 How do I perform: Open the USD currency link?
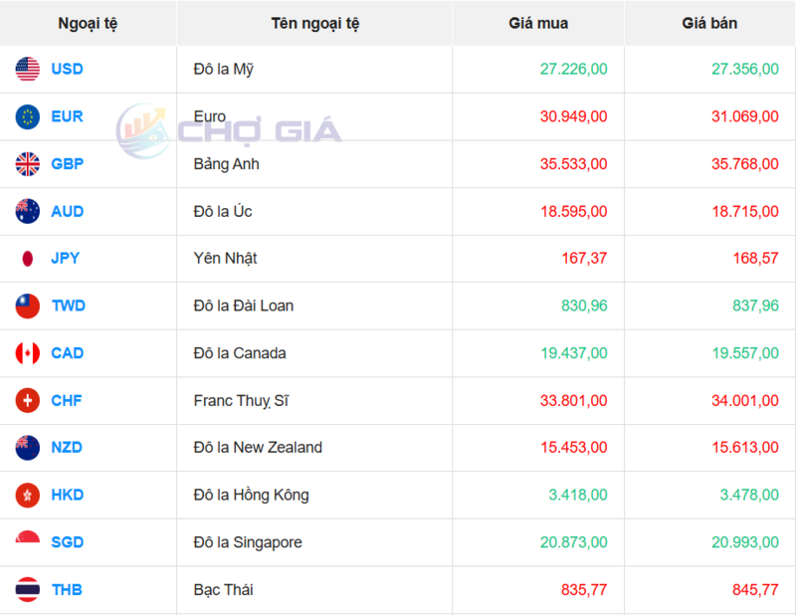(67, 70)
